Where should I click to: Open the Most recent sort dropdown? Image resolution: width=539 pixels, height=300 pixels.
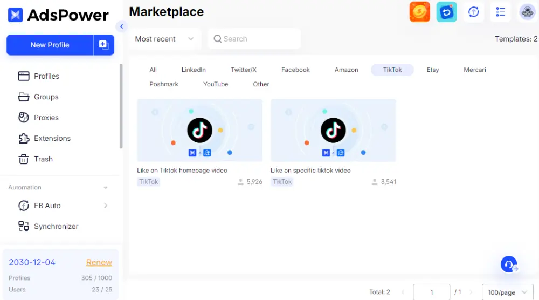point(164,39)
